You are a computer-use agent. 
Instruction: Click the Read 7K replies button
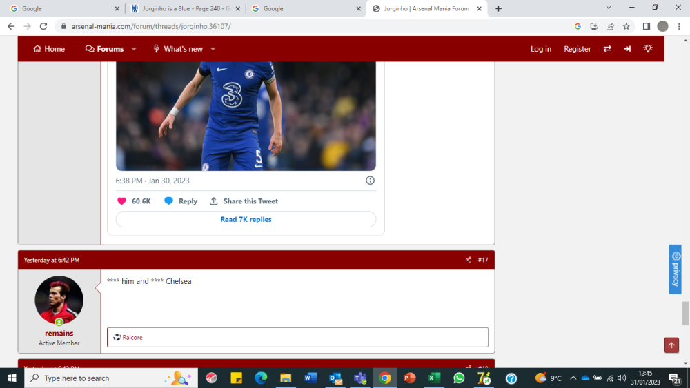coord(246,219)
